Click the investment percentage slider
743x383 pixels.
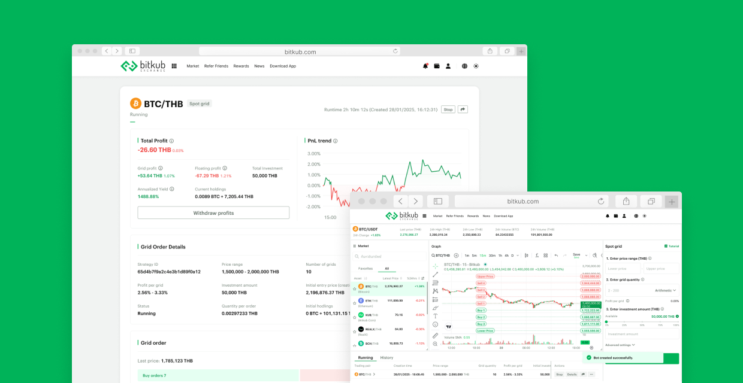coord(642,322)
